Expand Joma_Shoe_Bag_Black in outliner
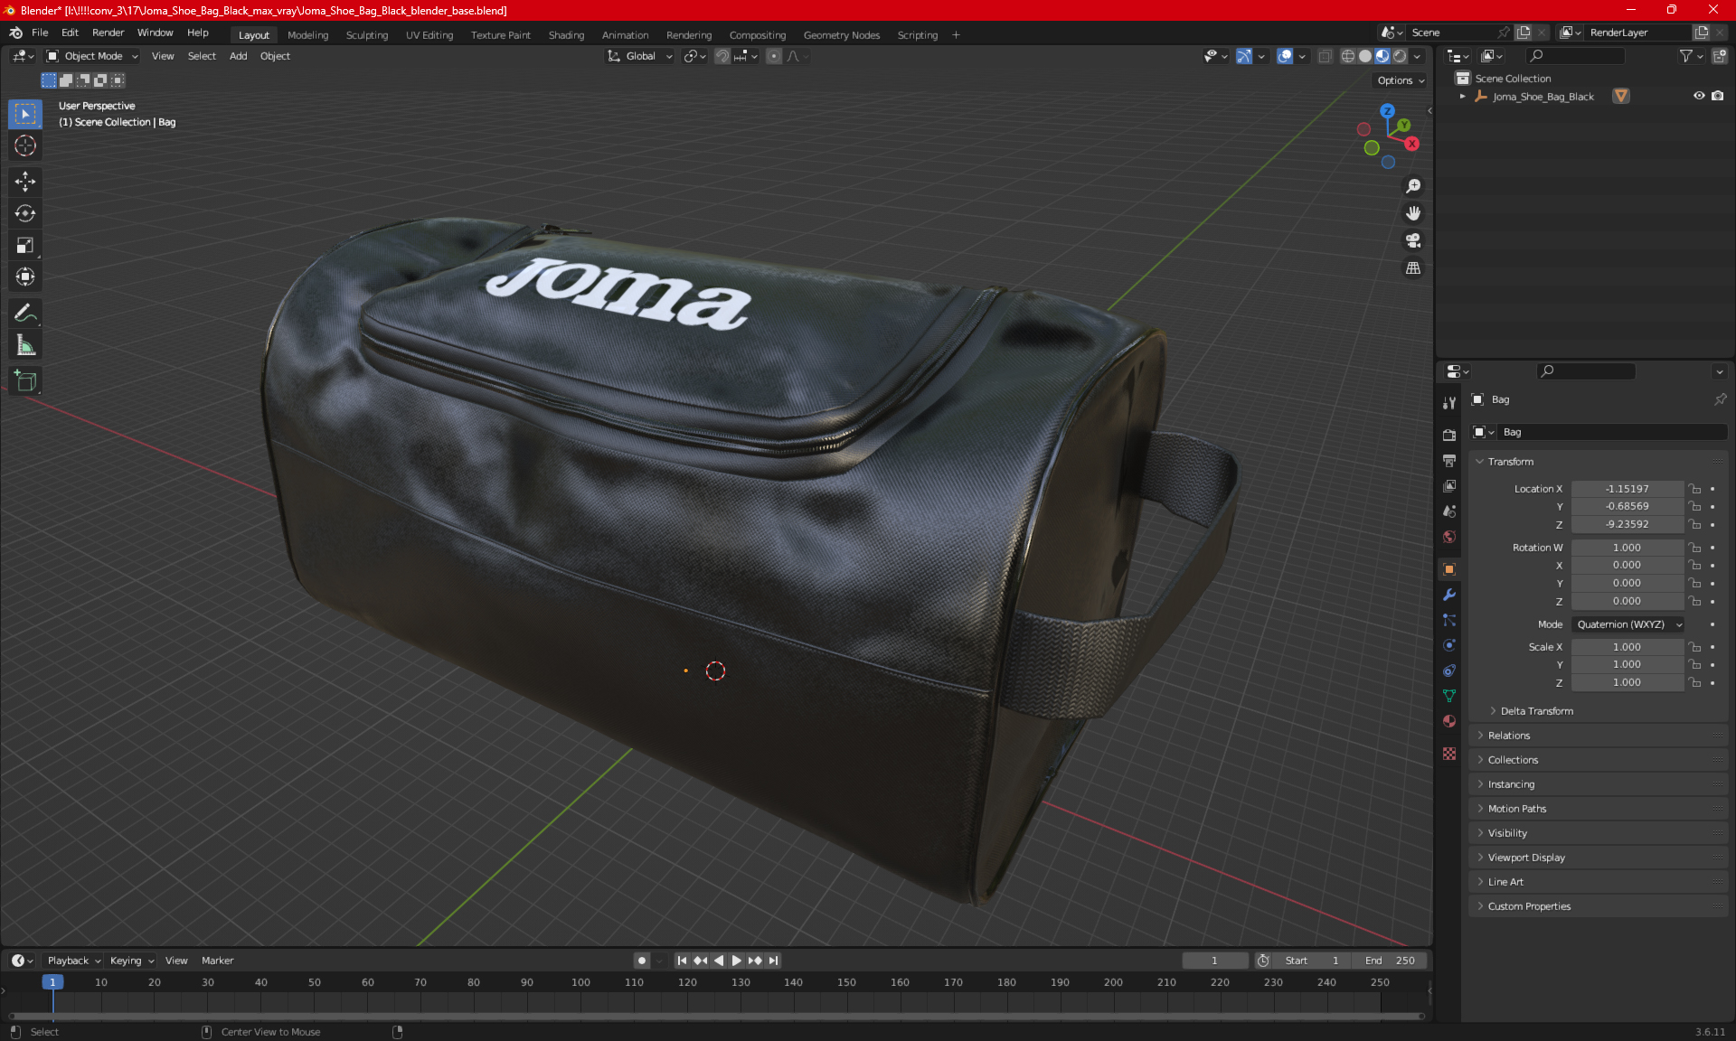Image resolution: width=1736 pixels, height=1041 pixels. point(1463,96)
